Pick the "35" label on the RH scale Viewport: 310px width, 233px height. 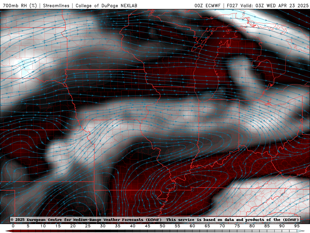[x=118, y=226]
